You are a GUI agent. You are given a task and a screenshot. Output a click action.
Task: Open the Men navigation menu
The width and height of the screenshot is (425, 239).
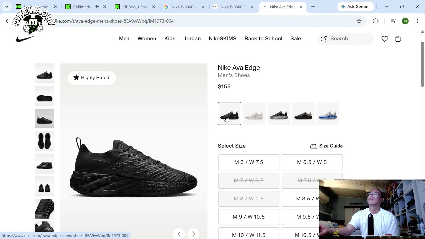[x=124, y=39]
